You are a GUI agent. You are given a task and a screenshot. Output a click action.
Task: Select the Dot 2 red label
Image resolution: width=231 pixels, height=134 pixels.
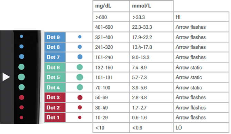click(55, 107)
